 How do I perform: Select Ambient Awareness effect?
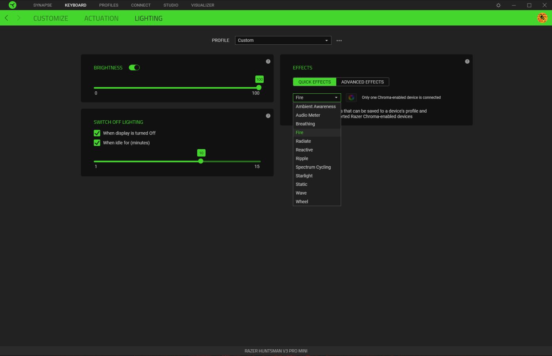click(317, 106)
